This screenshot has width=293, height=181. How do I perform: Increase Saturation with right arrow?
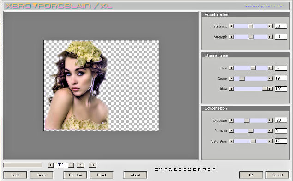[x=270, y=141]
